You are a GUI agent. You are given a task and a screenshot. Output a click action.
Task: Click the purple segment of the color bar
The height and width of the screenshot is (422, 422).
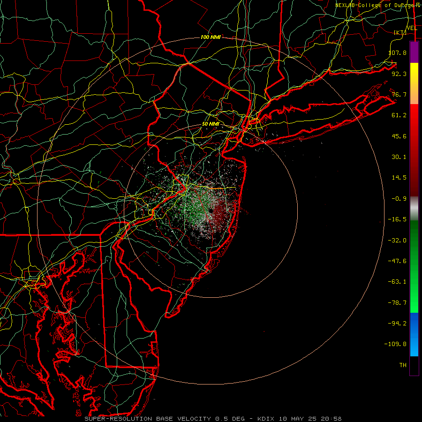414,53
